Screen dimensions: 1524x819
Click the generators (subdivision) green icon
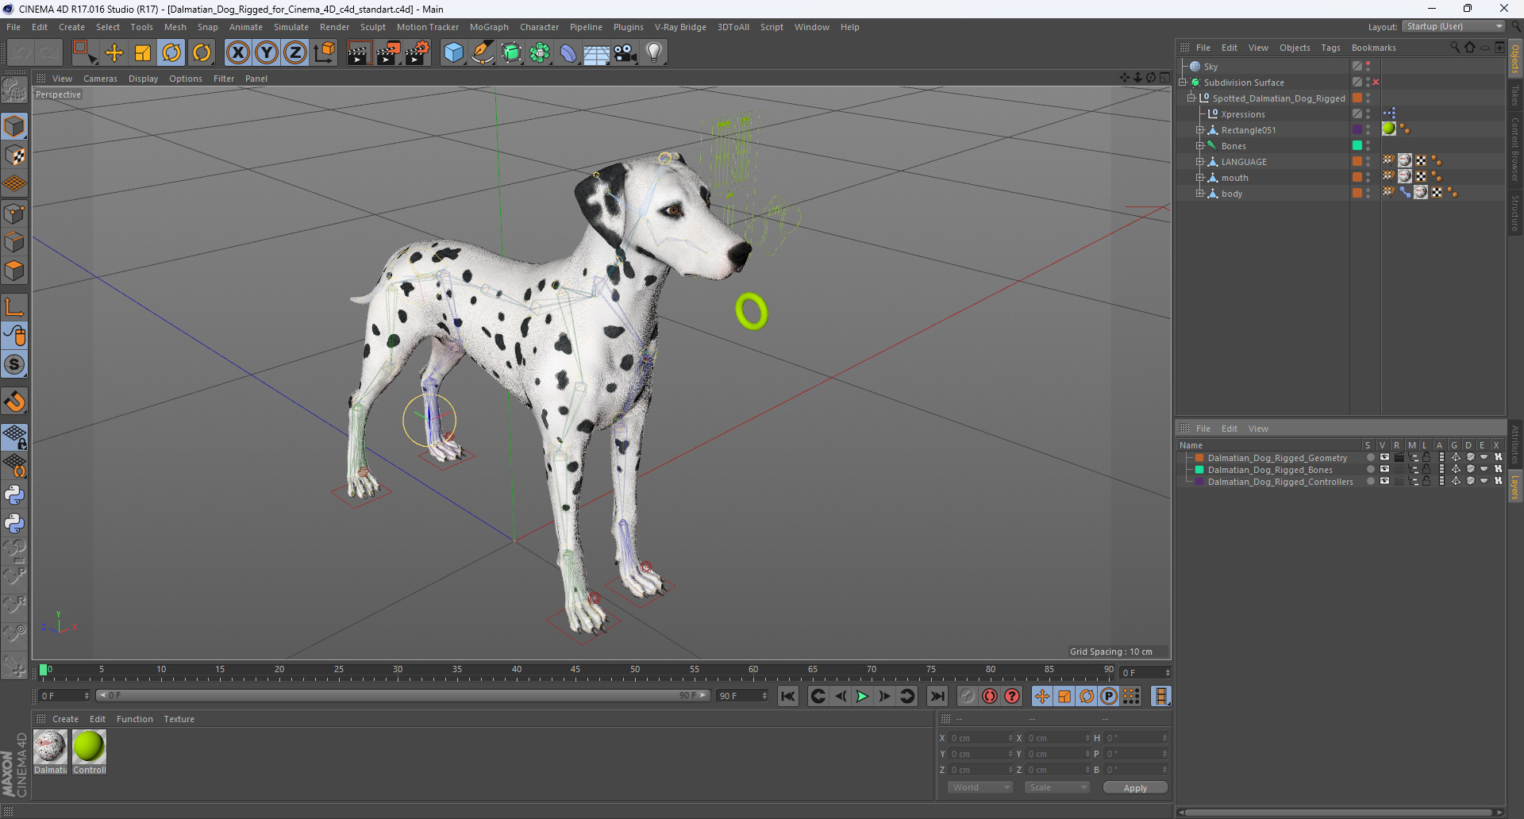511,53
